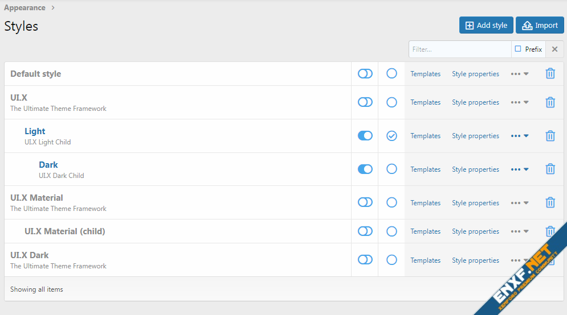The image size is (567, 315).
Task: Go to Appearance breadcrumb
Action: point(25,8)
